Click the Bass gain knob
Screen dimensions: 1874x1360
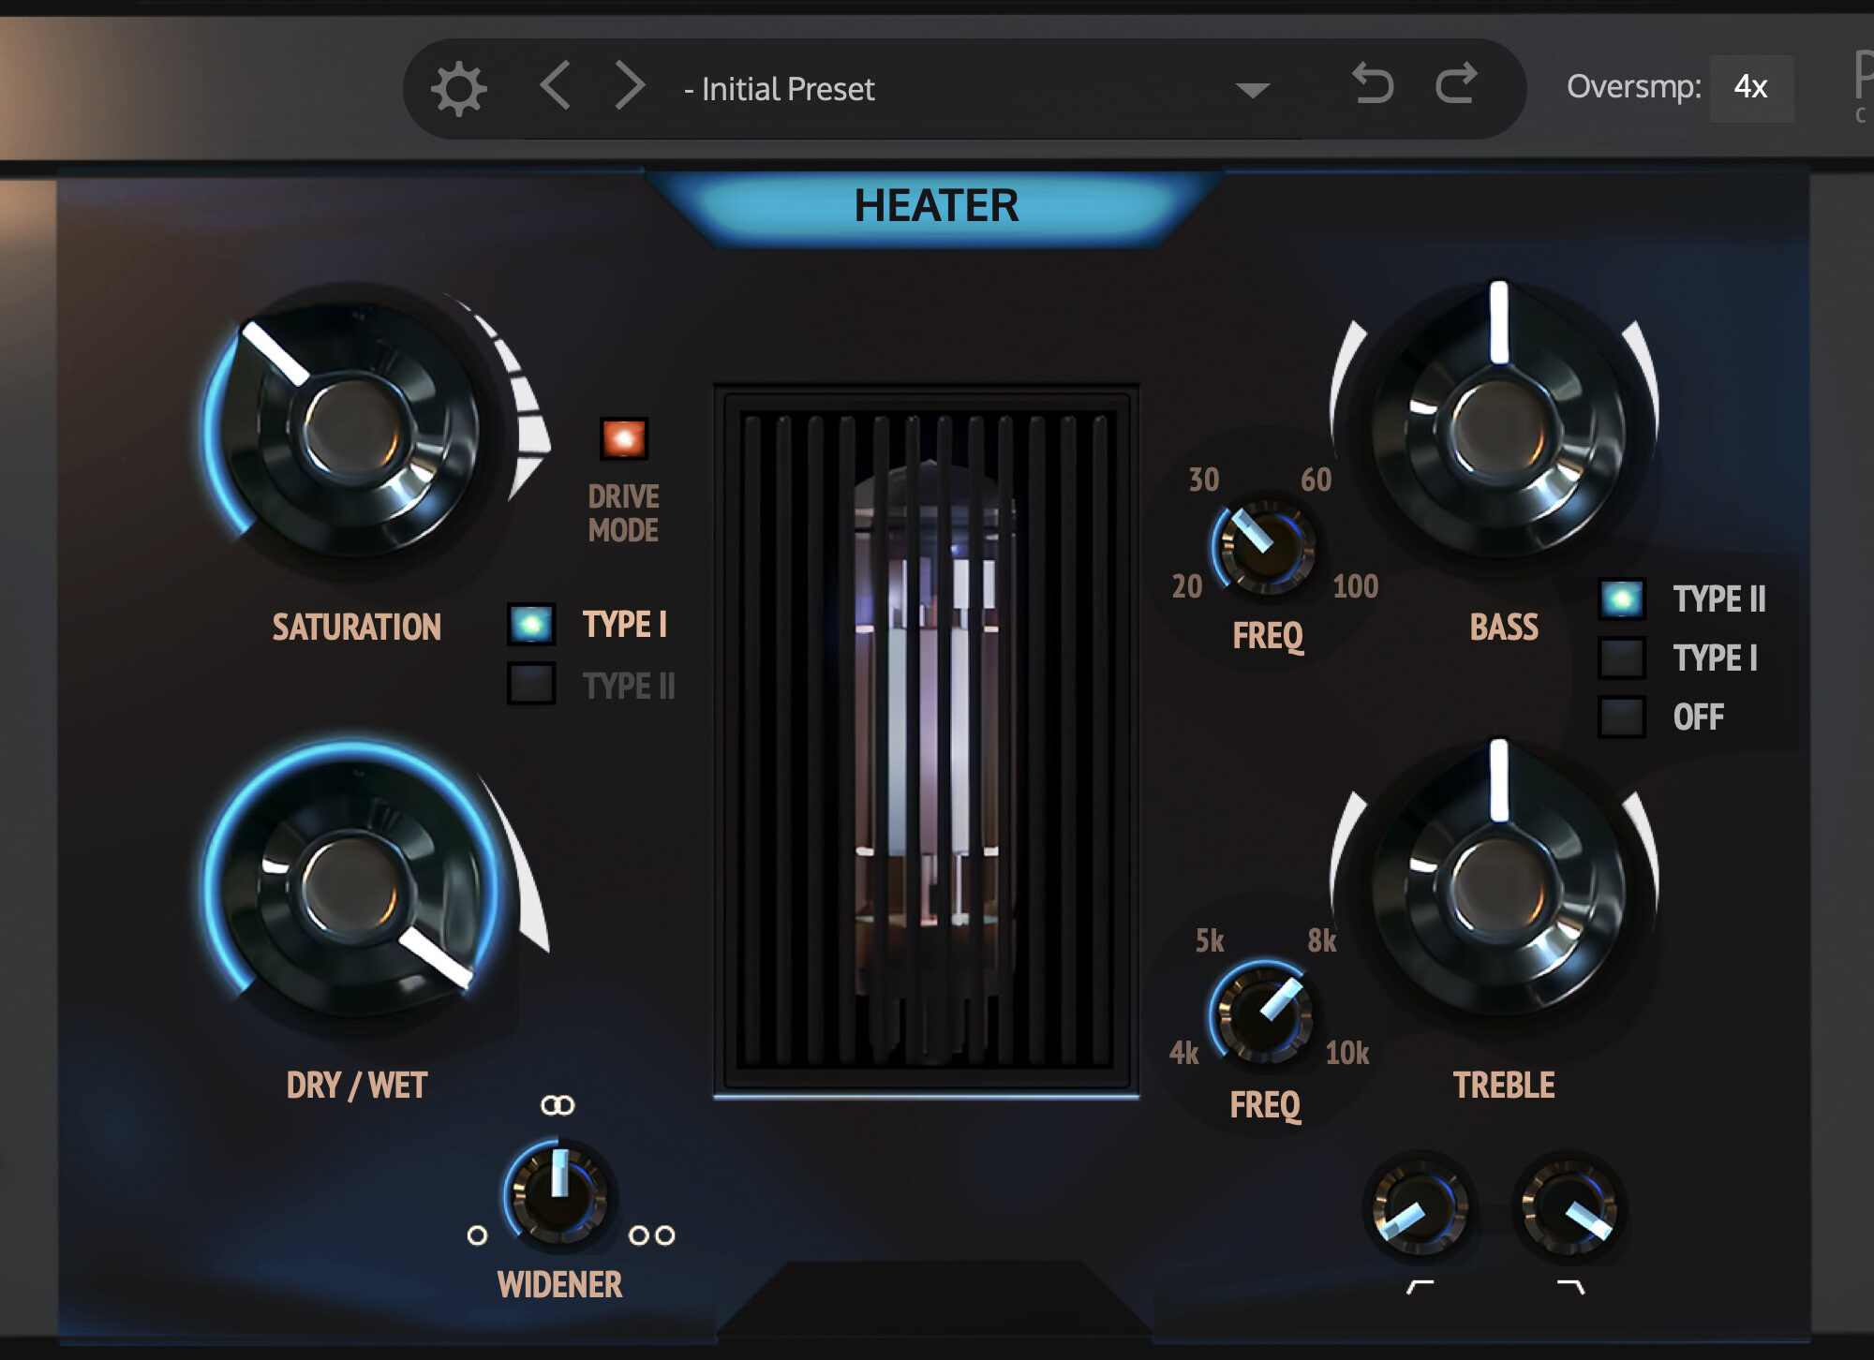pyautogui.click(x=1498, y=428)
